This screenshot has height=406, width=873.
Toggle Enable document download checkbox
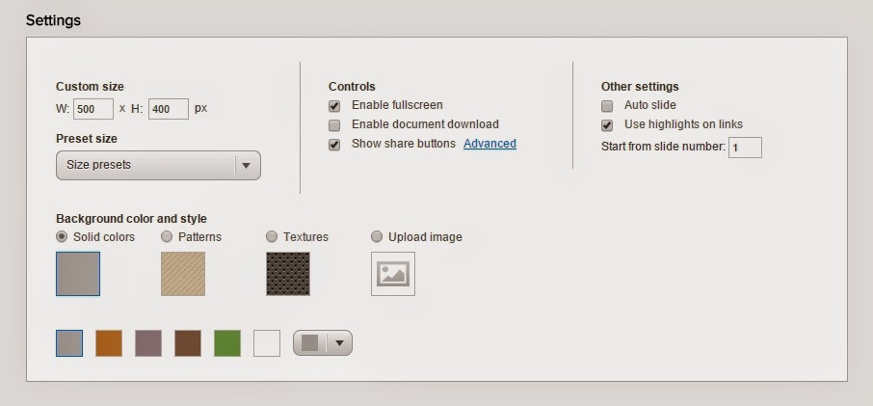(x=334, y=125)
